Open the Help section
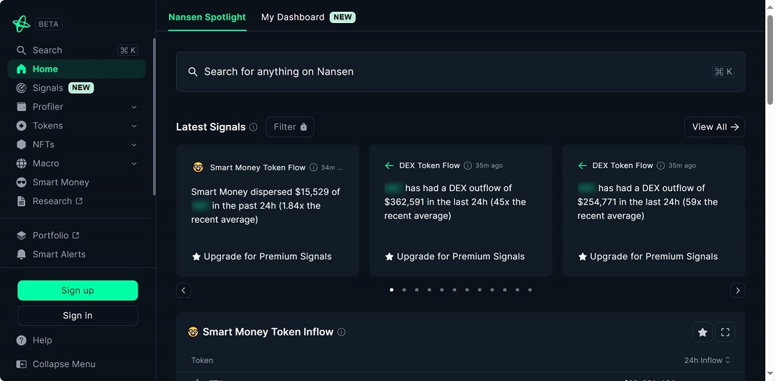This screenshot has height=381, width=775. pyautogui.click(x=42, y=341)
